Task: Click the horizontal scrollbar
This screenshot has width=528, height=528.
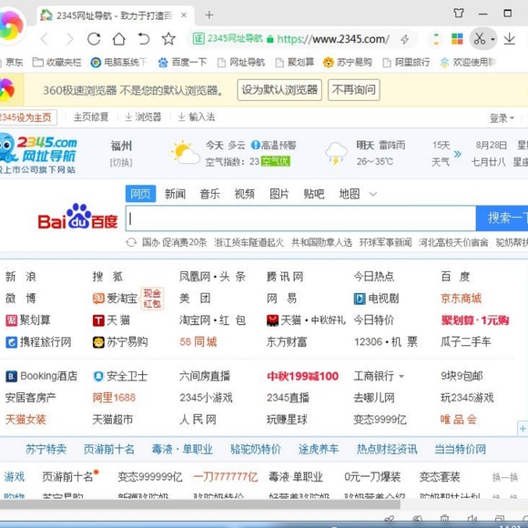Action: pyautogui.click(x=200, y=504)
